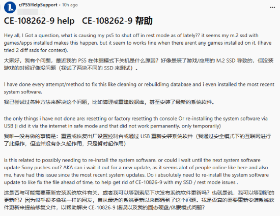Click the English title 'CE-108262-9 help'

(39, 21)
